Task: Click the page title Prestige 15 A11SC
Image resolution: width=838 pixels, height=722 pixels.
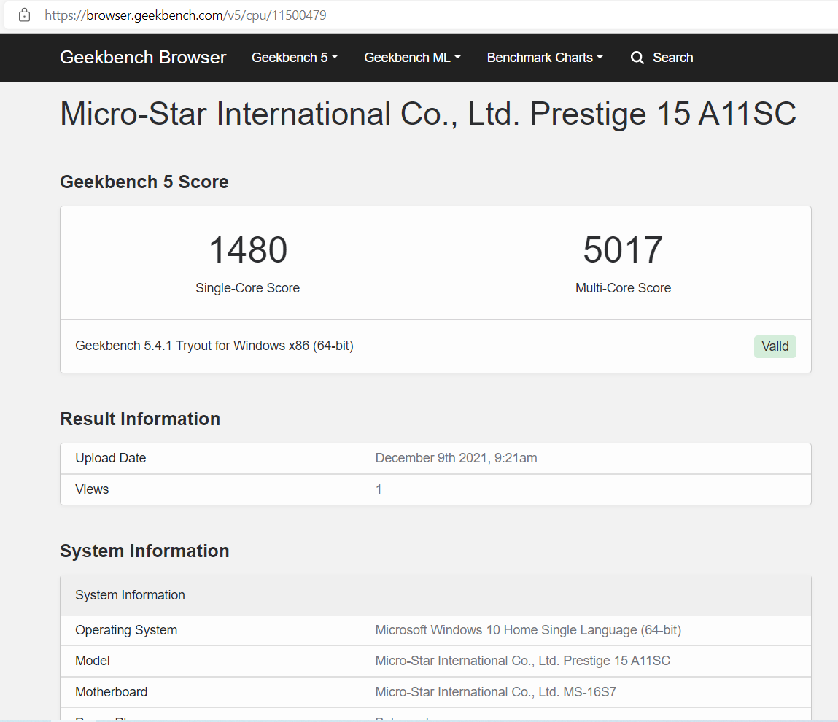Action: pyautogui.click(x=428, y=114)
